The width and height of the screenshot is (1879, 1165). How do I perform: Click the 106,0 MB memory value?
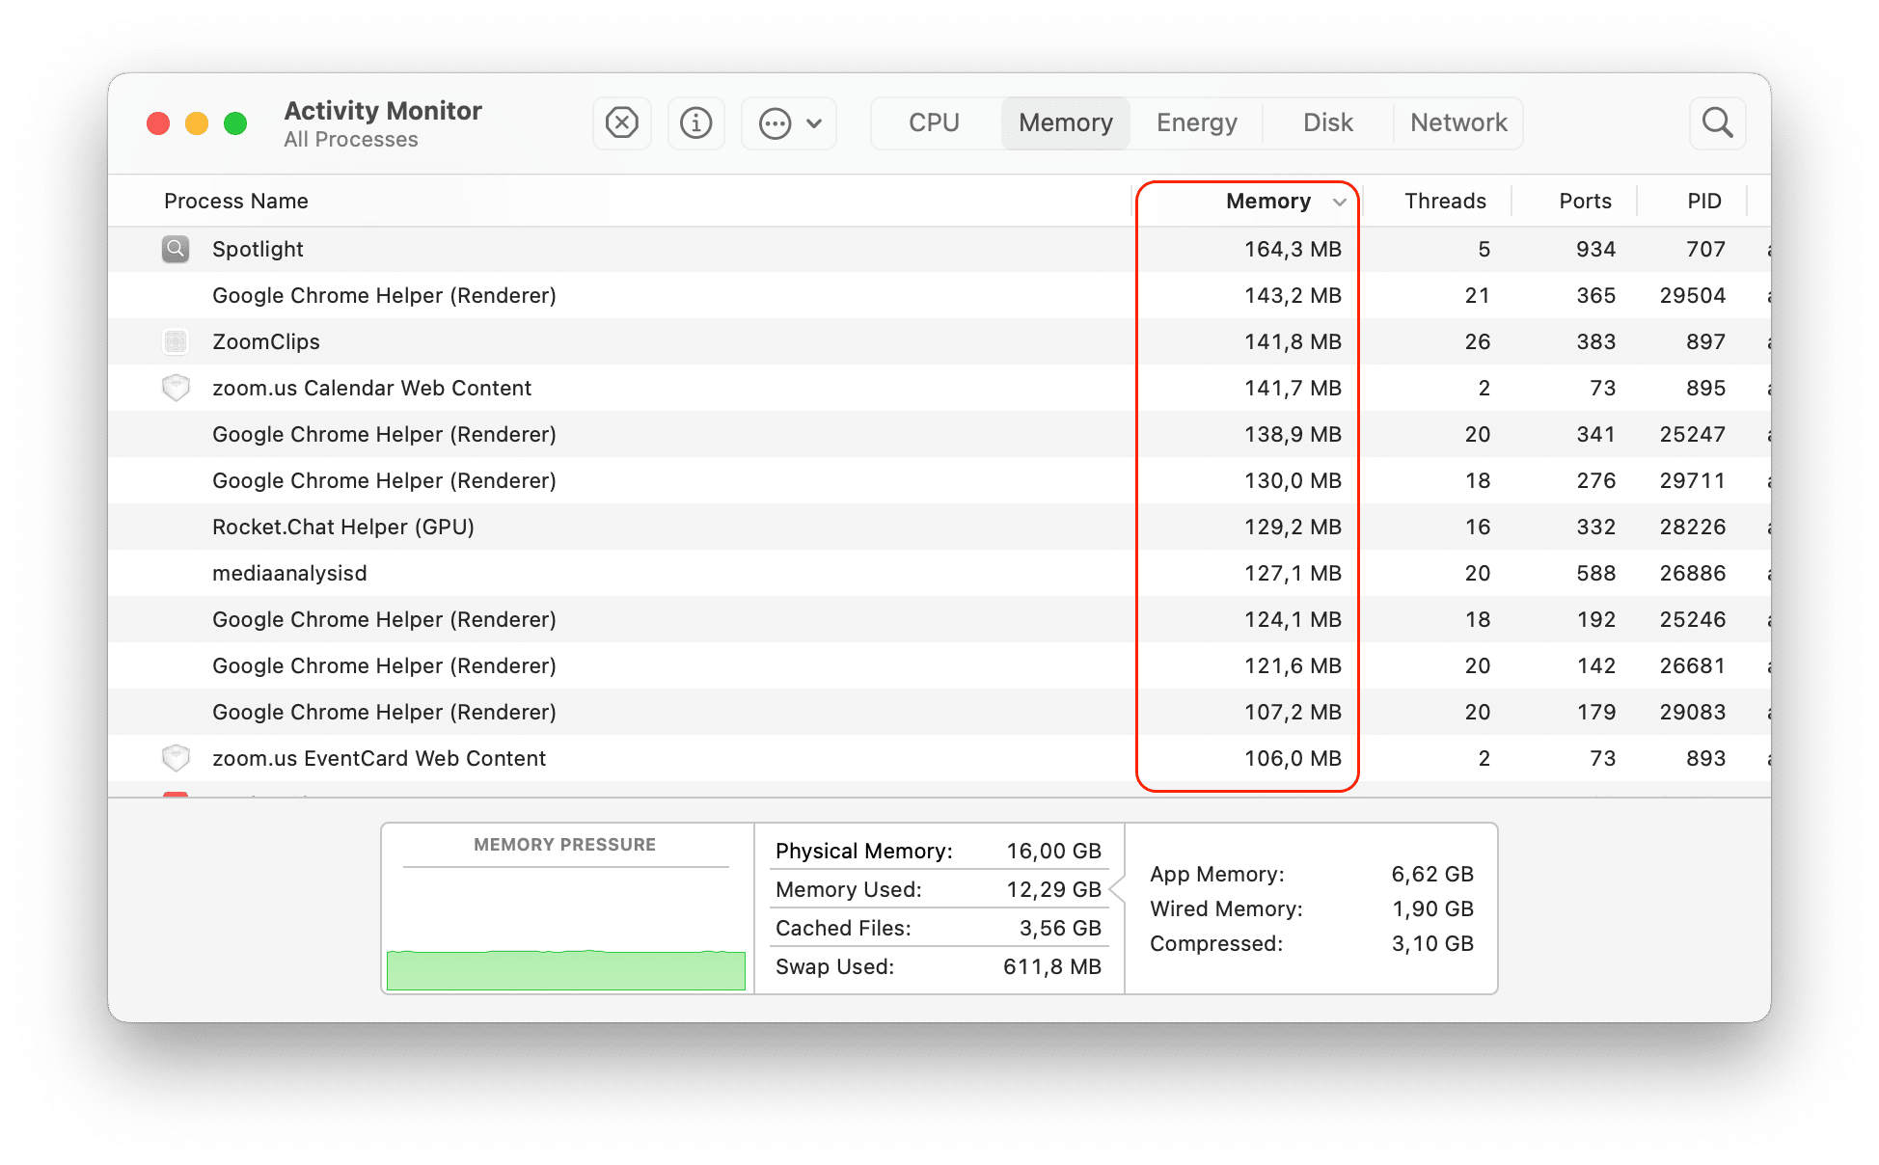point(1293,758)
